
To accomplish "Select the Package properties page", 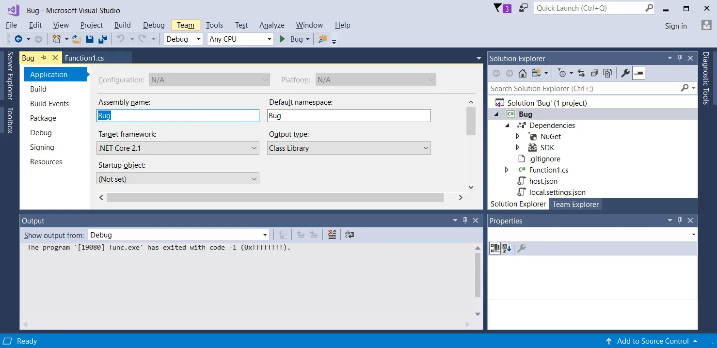I will pyautogui.click(x=43, y=118).
